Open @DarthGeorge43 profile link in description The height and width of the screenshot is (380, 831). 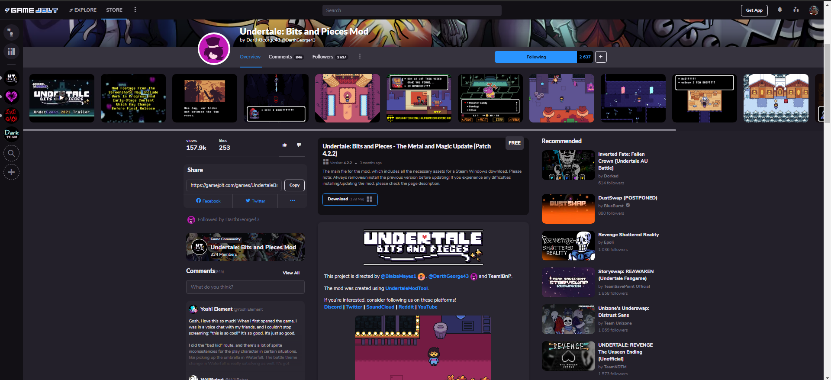(448, 276)
